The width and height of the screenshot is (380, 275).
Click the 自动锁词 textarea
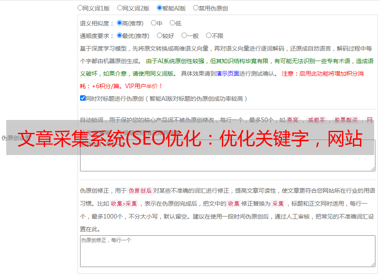pyautogui.click(x=228, y=155)
